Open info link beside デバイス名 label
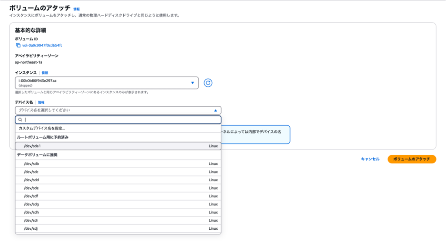 pyautogui.click(x=41, y=102)
